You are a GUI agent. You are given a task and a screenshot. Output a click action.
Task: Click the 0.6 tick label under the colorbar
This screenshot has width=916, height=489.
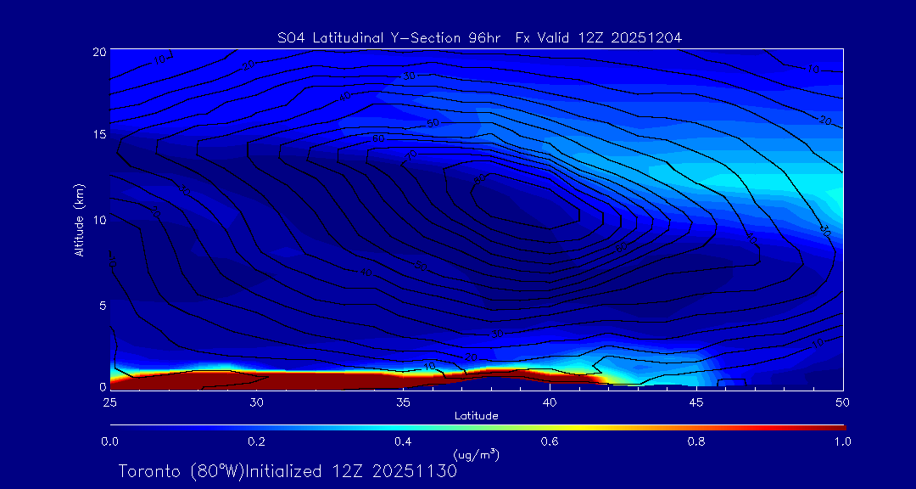point(550,441)
